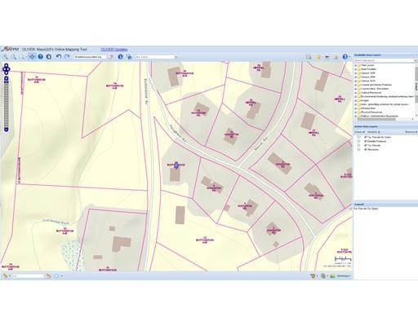This screenshot has width=418, height=326.
Task: Toggle the Tax Parcels layer checkbox
Action: click(366, 145)
